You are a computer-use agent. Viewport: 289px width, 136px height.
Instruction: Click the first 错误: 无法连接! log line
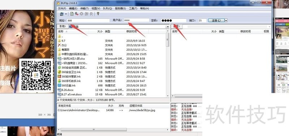click(x=182, y=110)
